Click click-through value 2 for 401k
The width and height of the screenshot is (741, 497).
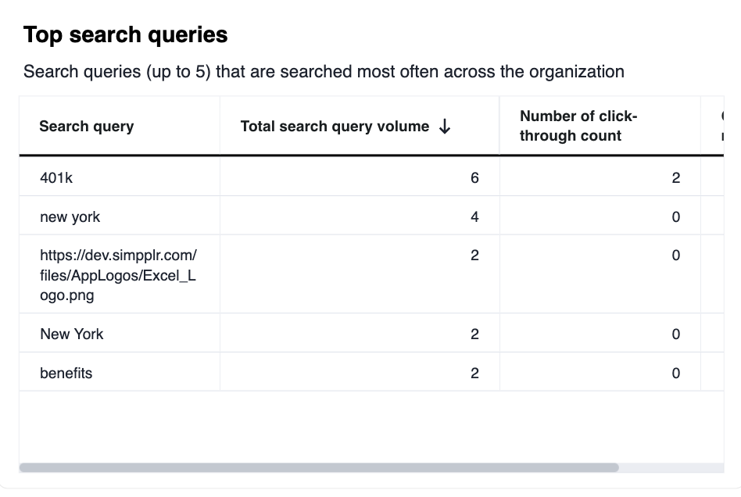[675, 177]
